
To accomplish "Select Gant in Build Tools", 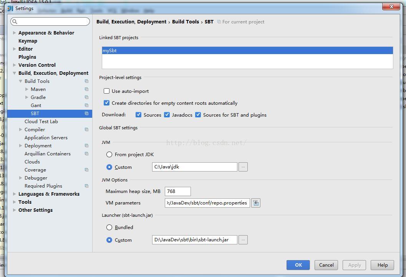I will click(36, 105).
